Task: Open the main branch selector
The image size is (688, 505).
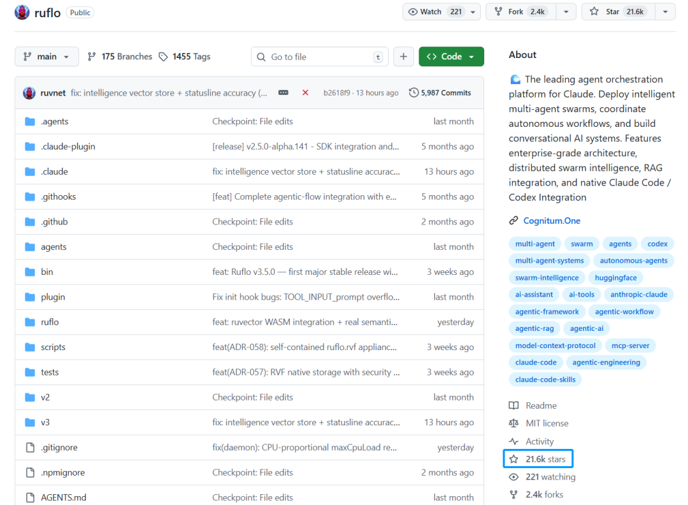Action: pos(47,57)
